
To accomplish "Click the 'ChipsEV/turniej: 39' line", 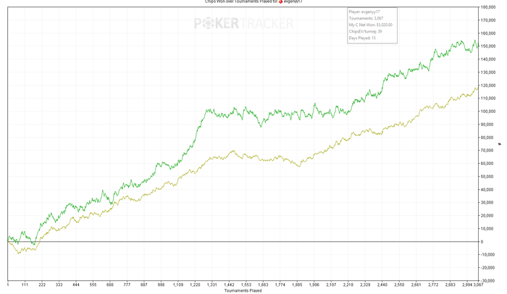I will click(365, 31).
